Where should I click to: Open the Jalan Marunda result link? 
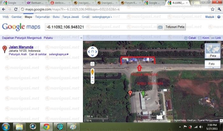click(21, 47)
